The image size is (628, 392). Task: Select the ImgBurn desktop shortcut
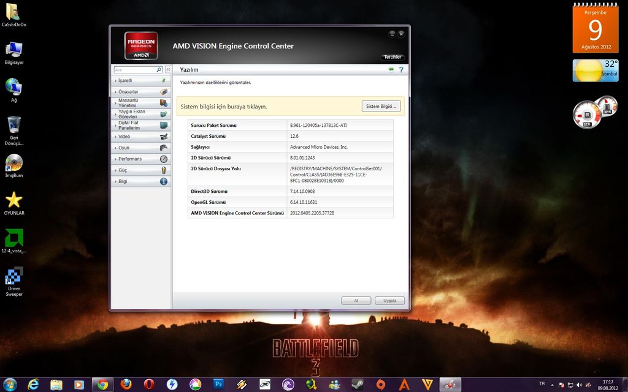[14, 166]
